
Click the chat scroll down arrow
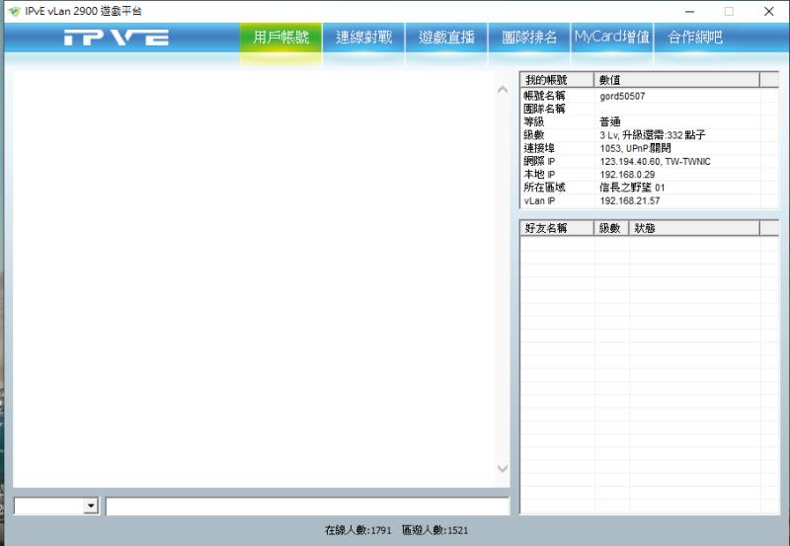[x=503, y=468]
